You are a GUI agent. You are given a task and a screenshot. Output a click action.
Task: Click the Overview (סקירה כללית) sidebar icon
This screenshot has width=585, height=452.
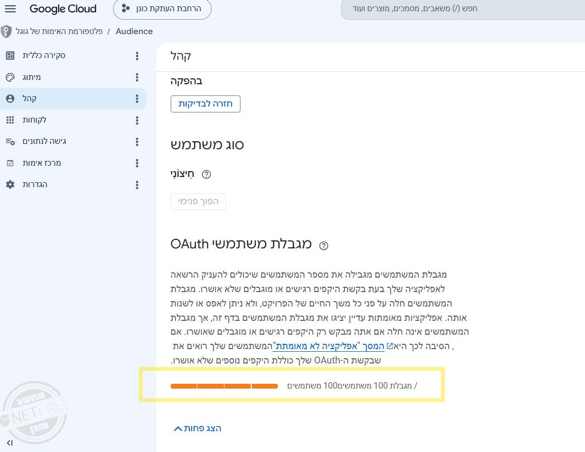10,55
